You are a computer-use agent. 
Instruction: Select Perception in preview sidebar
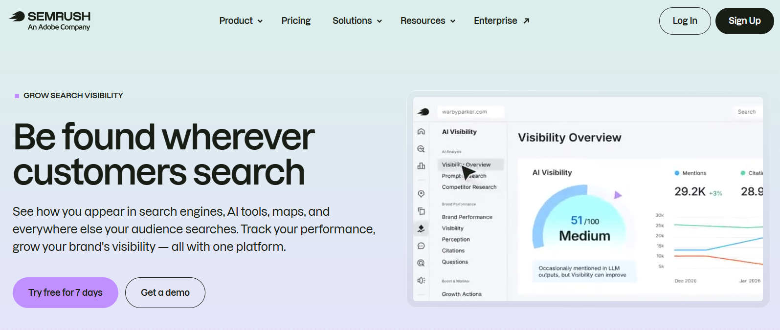pyautogui.click(x=456, y=240)
